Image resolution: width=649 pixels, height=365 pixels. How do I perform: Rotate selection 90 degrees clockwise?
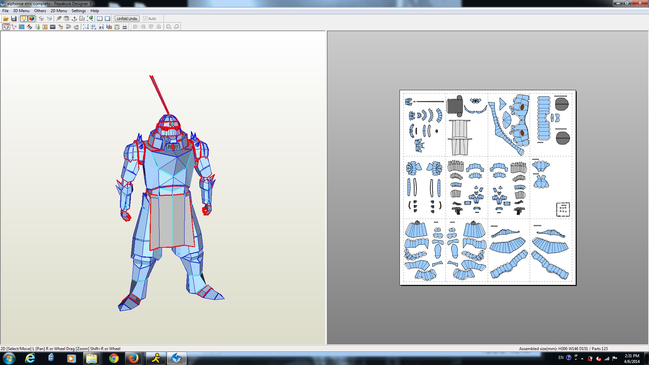tap(176, 27)
